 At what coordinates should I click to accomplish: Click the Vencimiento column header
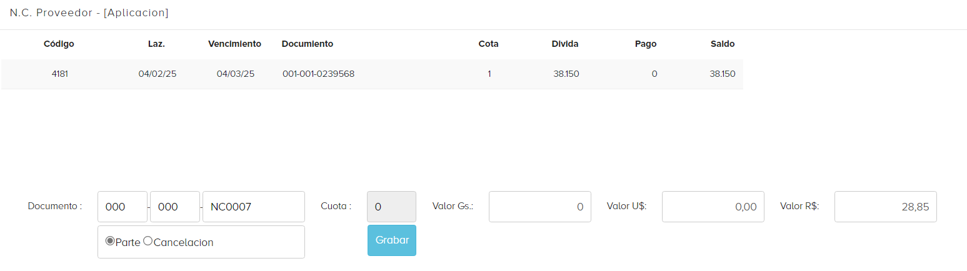234,44
